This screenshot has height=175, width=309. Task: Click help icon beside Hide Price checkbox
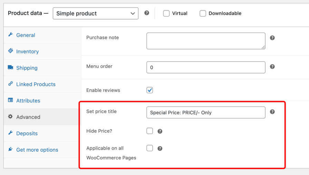point(160,131)
